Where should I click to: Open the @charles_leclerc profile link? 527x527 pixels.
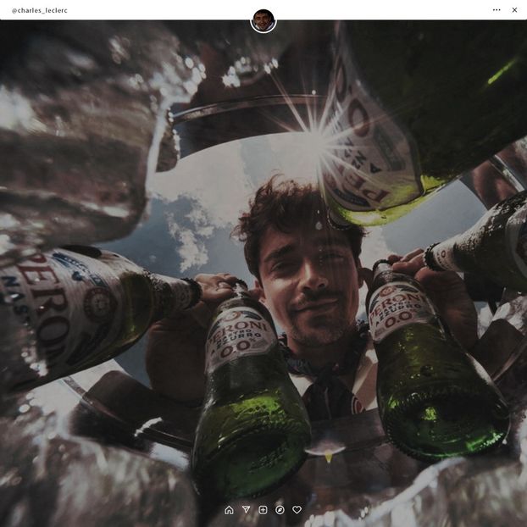click(39, 10)
